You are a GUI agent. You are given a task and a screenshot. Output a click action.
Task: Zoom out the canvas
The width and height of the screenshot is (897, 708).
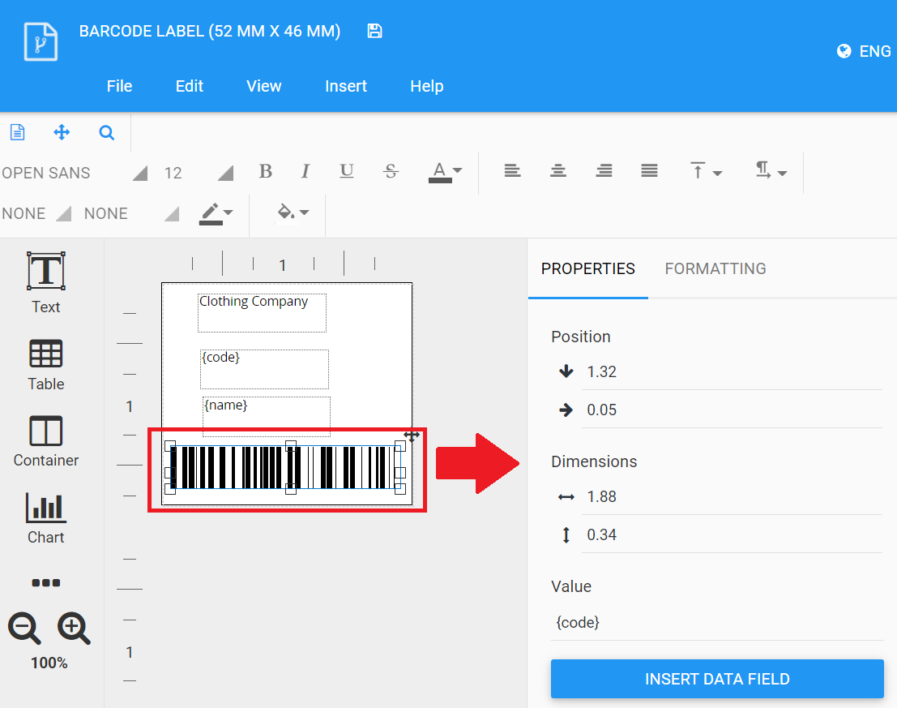[24, 628]
